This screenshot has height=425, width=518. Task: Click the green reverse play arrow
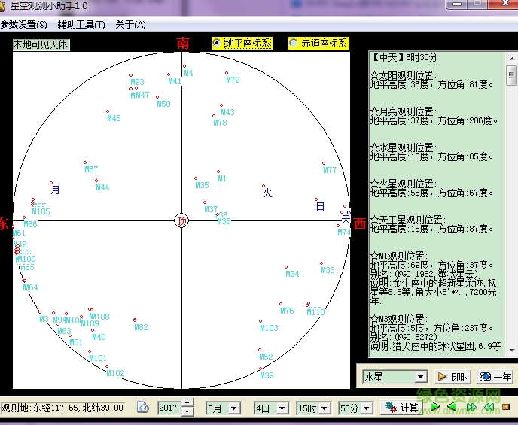click(x=452, y=407)
